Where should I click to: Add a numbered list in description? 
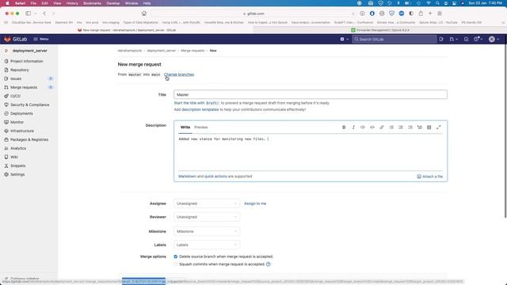[x=401, y=127]
